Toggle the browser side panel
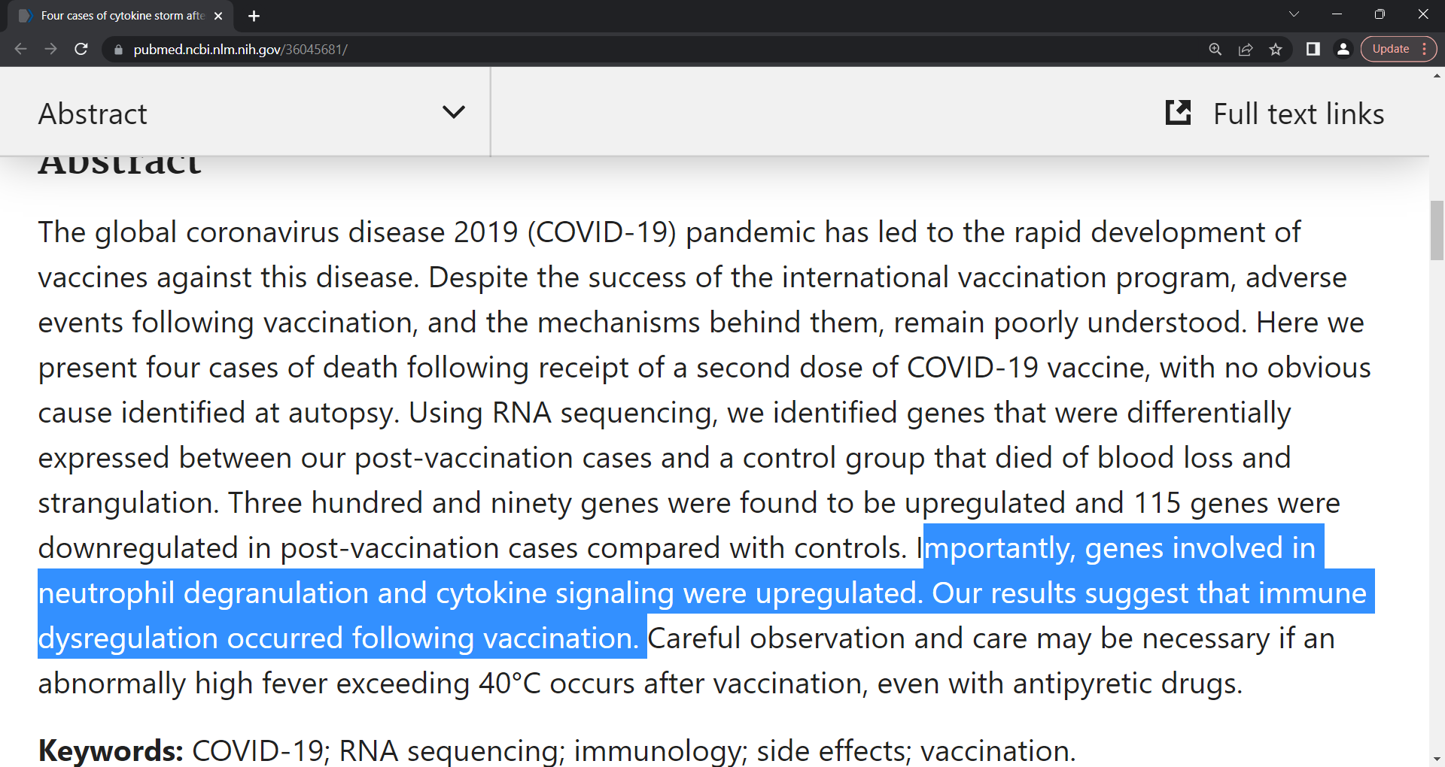This screenshot has height=767, width=1445. click(x=1313, y=49)
